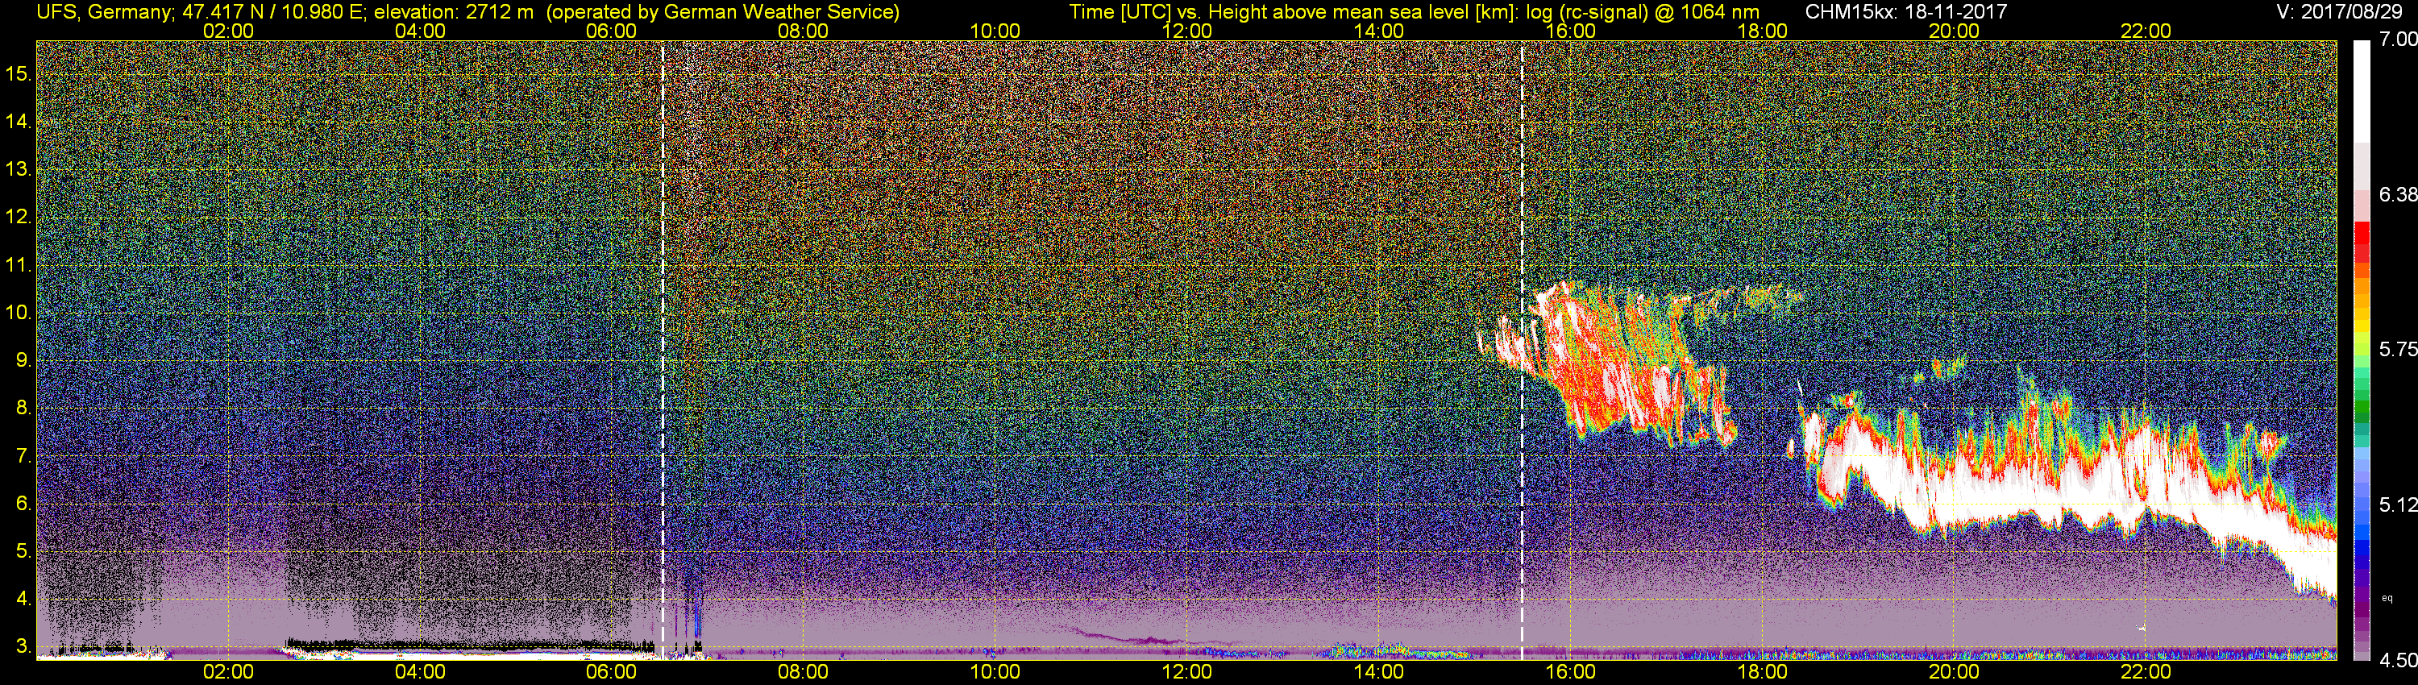Click the 12:00 label on the lower time axis
Screen dimensions: 2418x685
point(1186,672)
